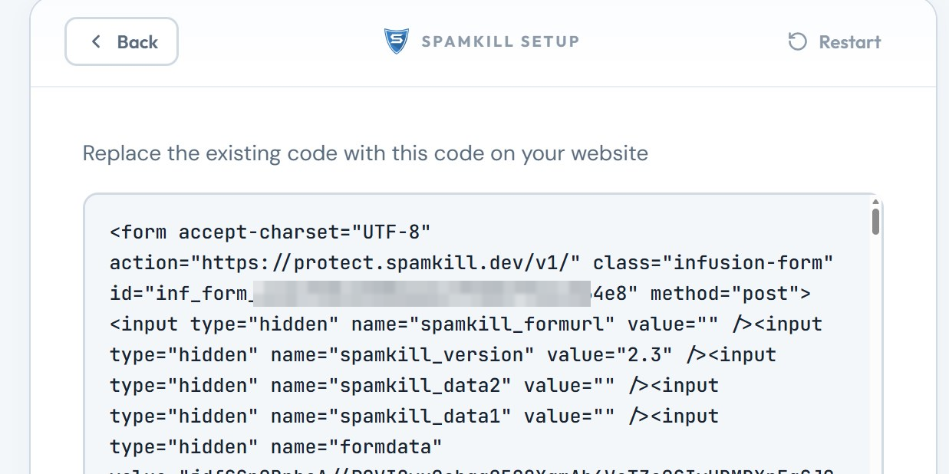Viewport: 949px width, 474px height.
Task: Click the action URL protect.spamkill.dev line
Action: tap(472, 262)
